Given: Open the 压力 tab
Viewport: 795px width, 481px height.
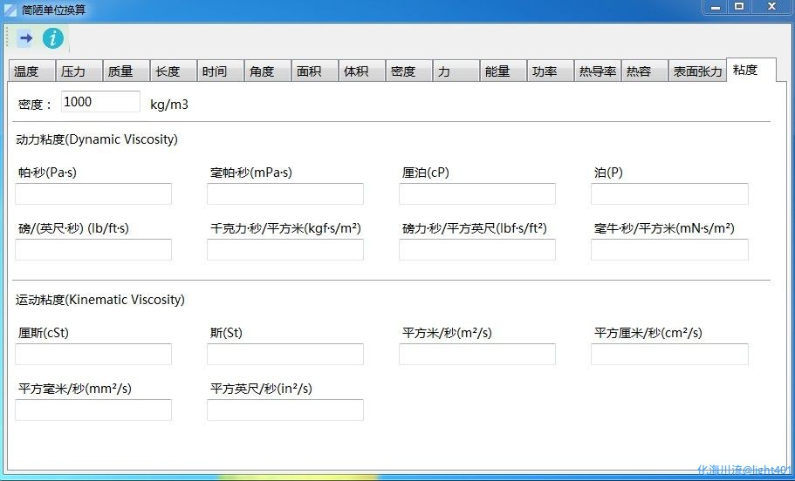Looking at the screenshot, I should [x=79, y=71].
